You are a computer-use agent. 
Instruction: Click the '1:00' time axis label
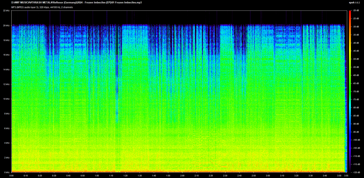[97, 175]
